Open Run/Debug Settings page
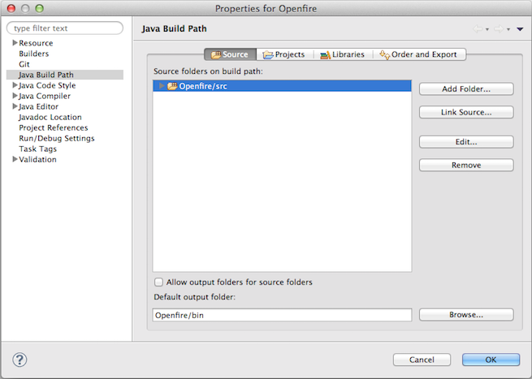 57,138
